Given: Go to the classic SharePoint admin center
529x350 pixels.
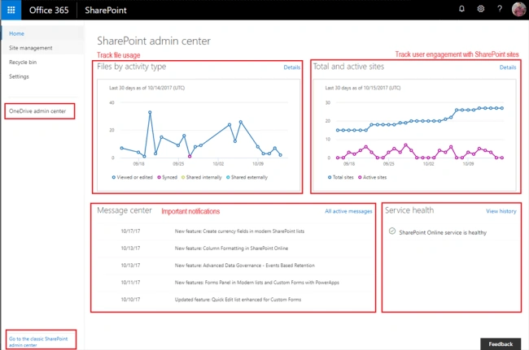Looking at the screenshot, I should [38, 342].
